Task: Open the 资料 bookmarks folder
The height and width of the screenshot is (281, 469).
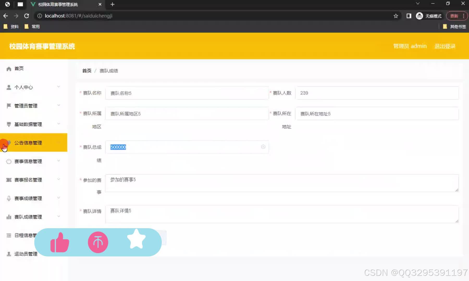Action: point(11,27)
